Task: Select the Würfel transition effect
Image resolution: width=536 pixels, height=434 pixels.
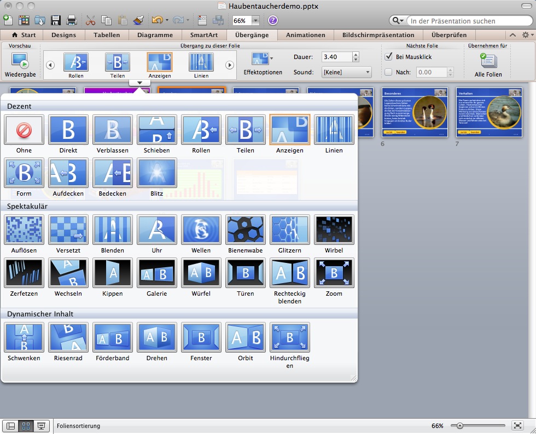Action: click(x=201, y=273)
